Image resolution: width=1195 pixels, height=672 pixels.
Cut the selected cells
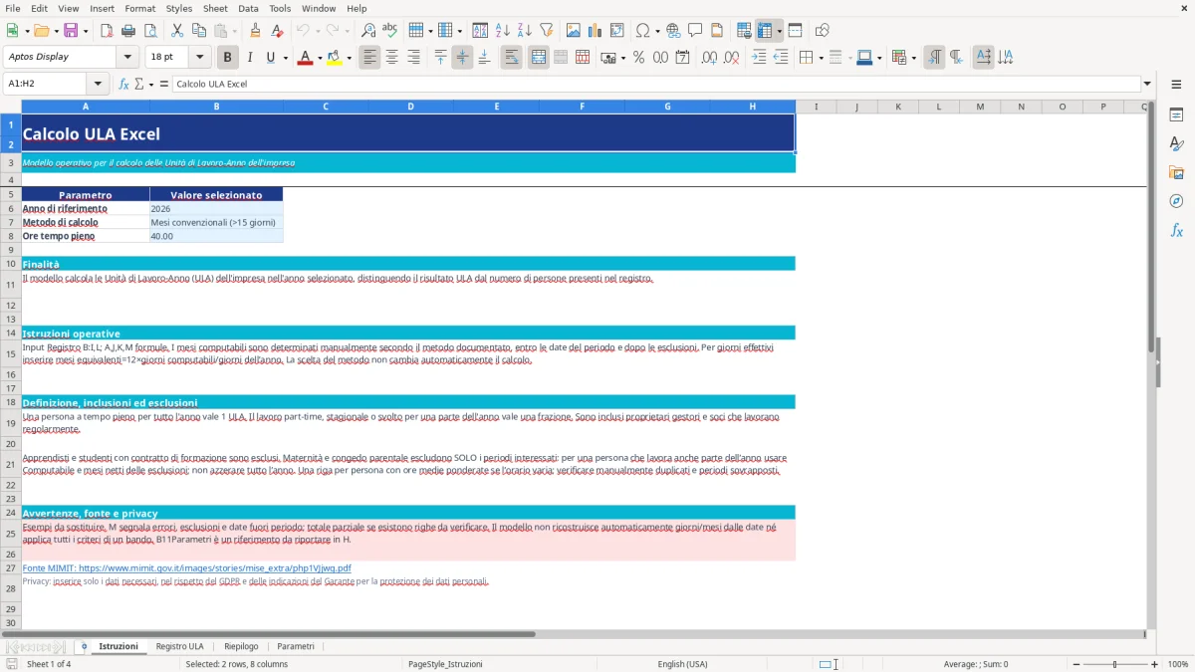(x=177, y=31)
